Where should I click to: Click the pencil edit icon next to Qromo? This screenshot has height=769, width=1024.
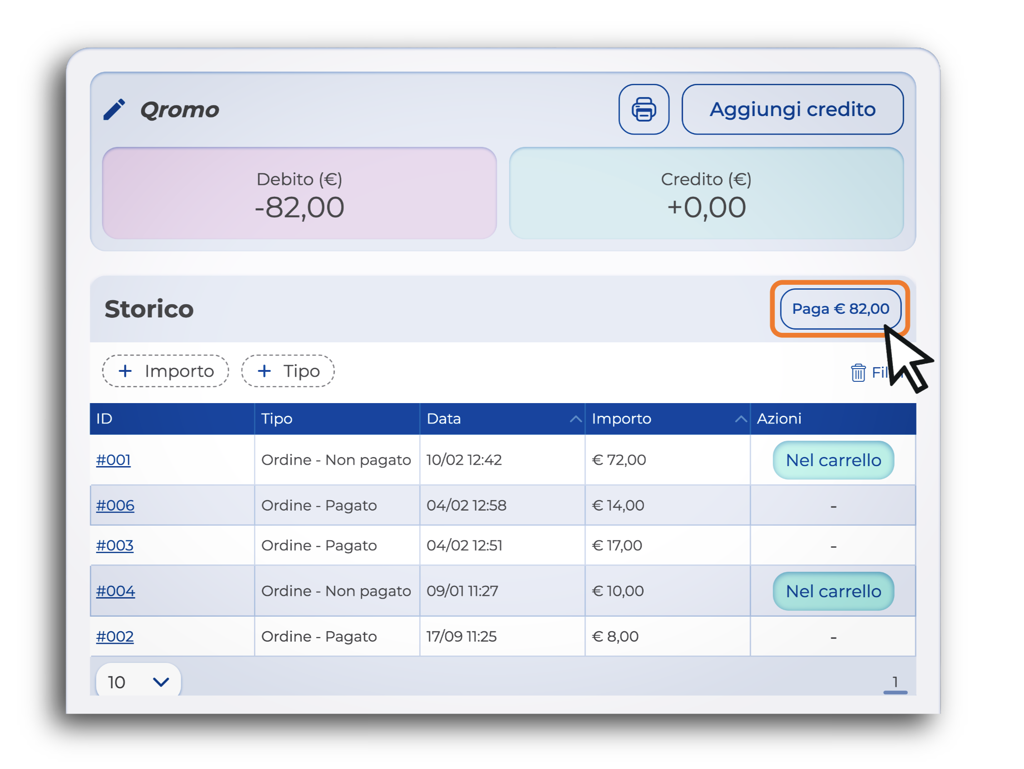point(114,110)
